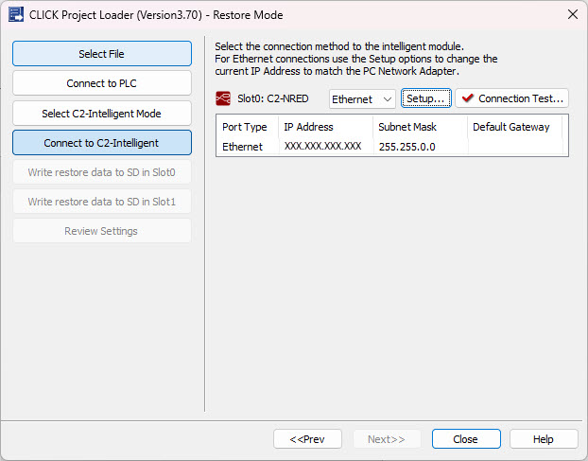Image resolution: width=588 pixels, height=461 pixels.
Task: Click the empty Default Gateway cell
Action: [x=515, y=147]
